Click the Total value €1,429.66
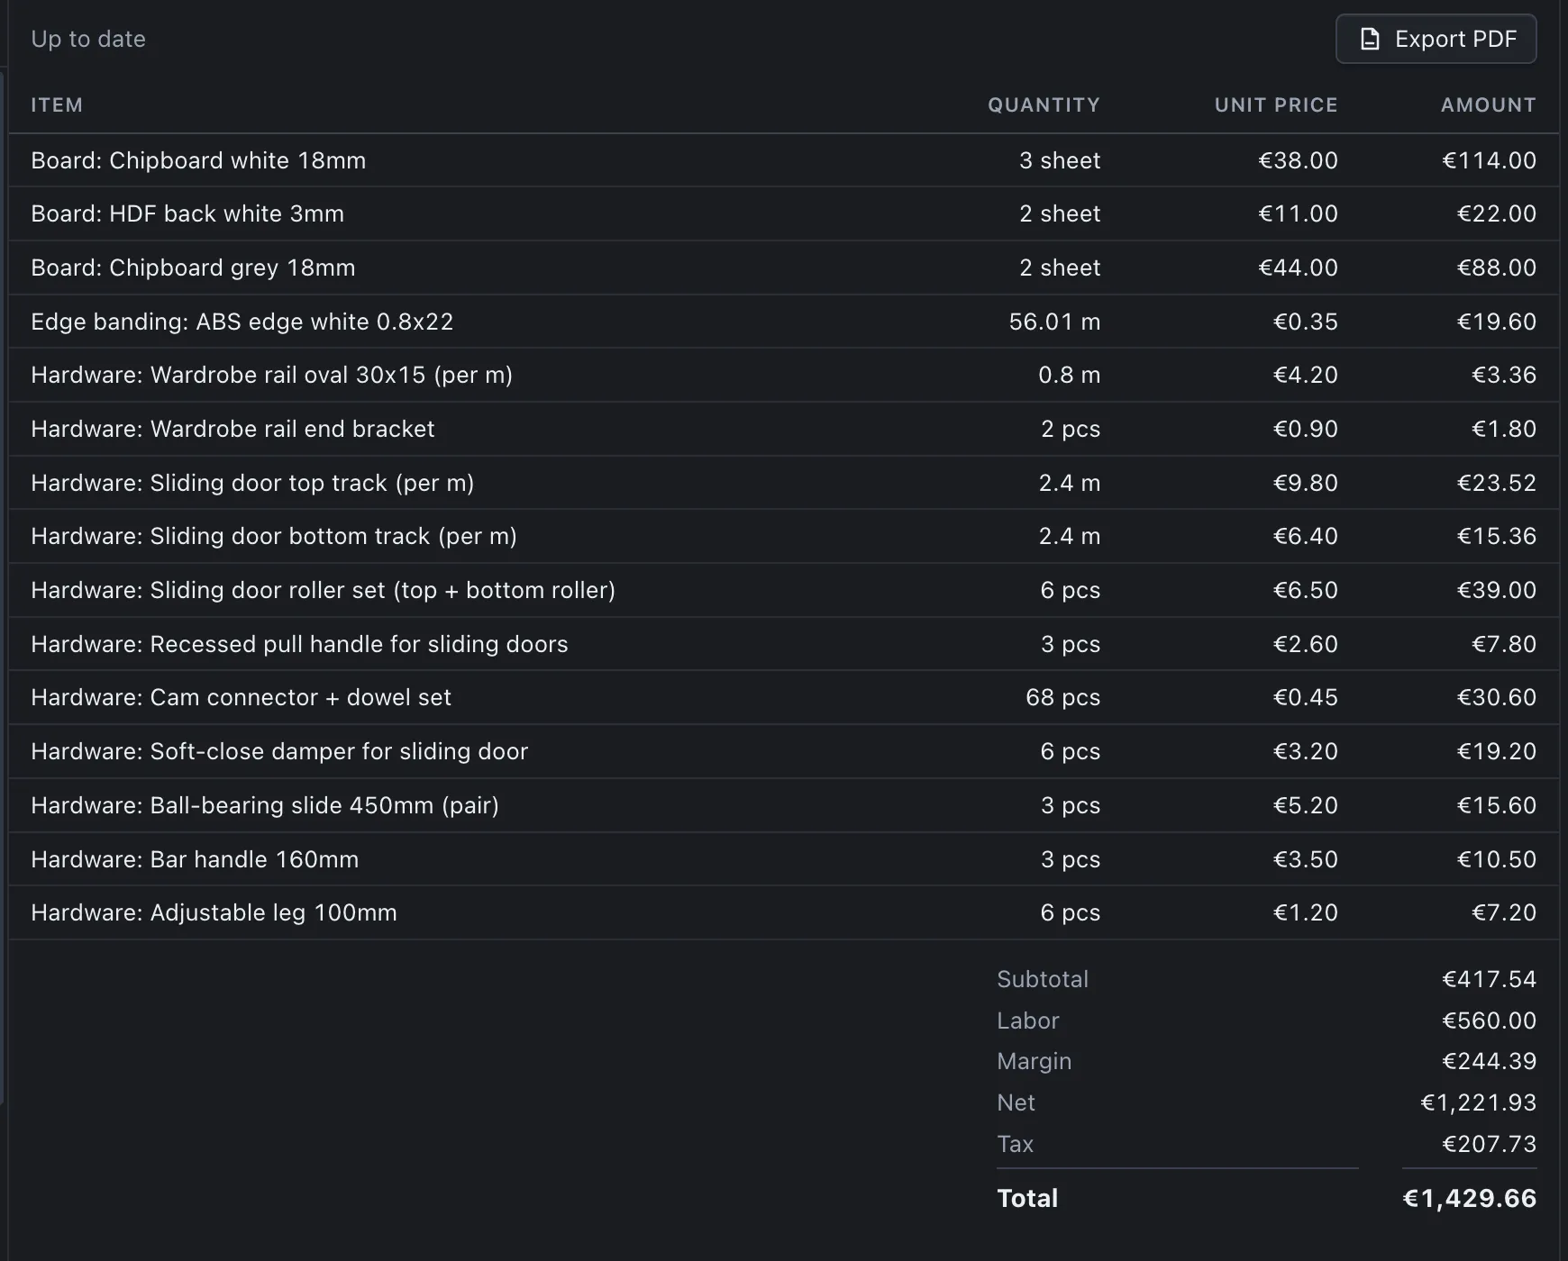The height and width of the screenshot is (1261, 1568). (x=1469, y=1198)
